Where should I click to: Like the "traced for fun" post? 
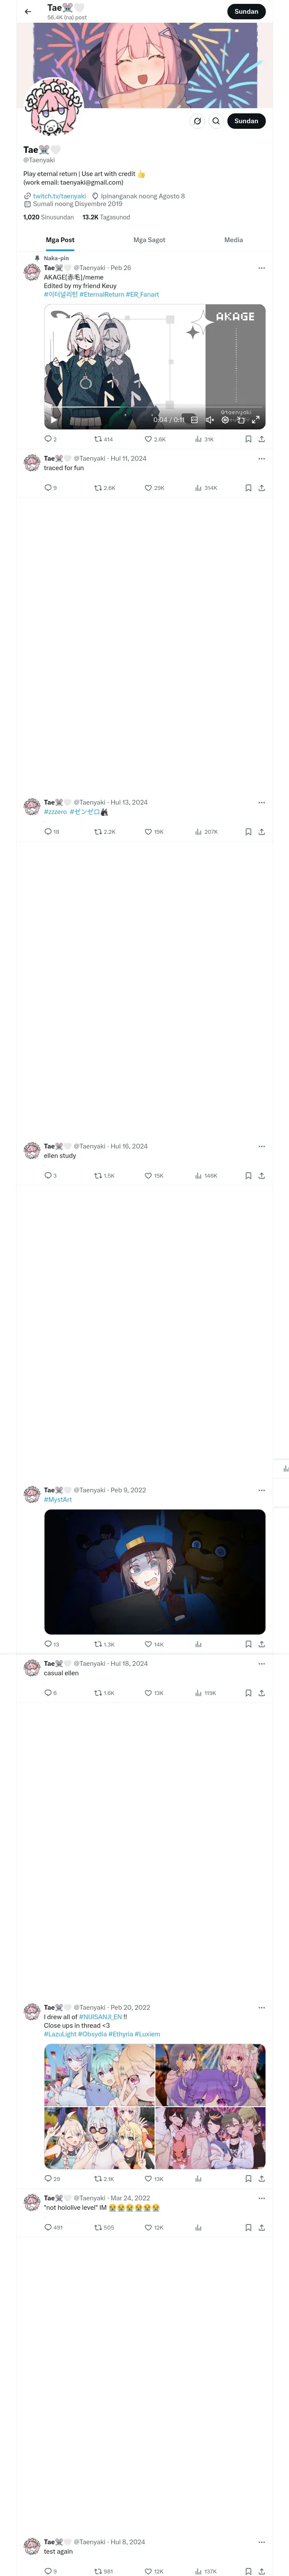point(155,488)
